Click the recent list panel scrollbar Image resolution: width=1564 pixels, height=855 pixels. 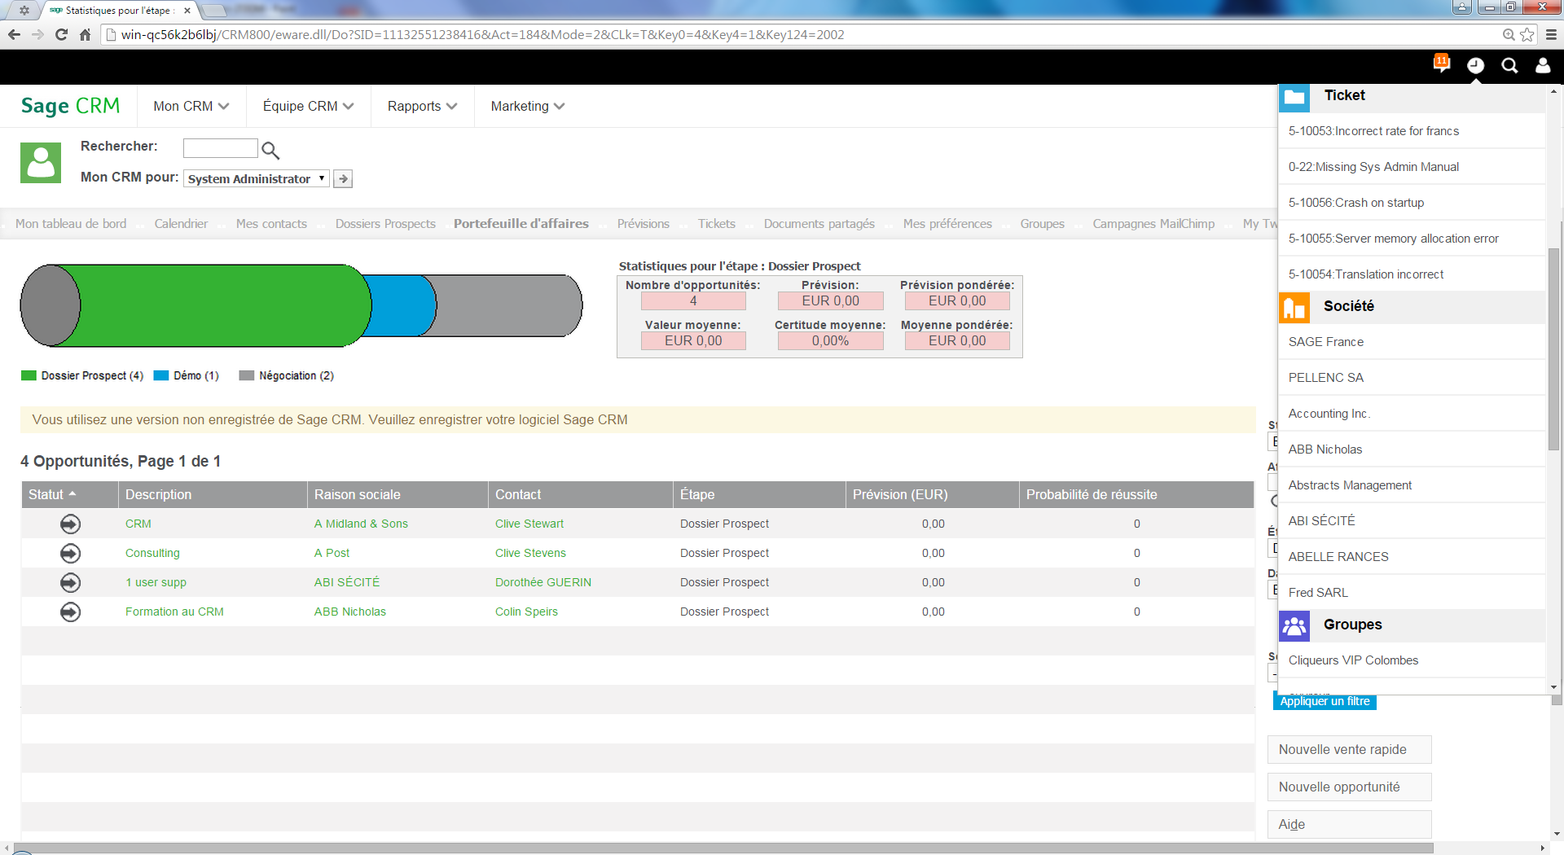1553,350
